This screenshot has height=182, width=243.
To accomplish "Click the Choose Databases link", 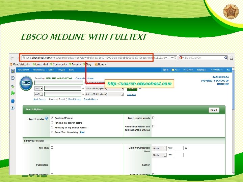I will 84,78.
